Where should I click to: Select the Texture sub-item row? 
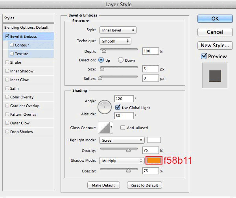(31, 54)
